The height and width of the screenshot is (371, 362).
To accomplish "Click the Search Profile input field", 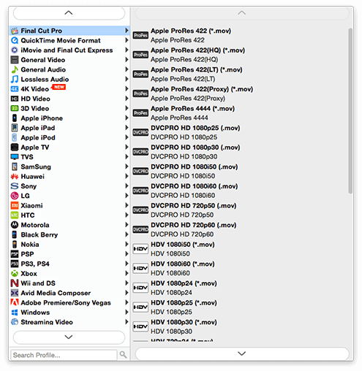I will tap(64, 355).
